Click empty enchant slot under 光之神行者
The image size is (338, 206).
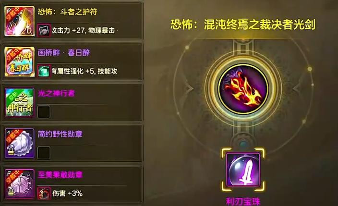coord(44,112)
